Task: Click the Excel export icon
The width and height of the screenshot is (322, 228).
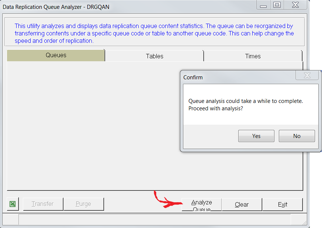Action: pos(13,204)
